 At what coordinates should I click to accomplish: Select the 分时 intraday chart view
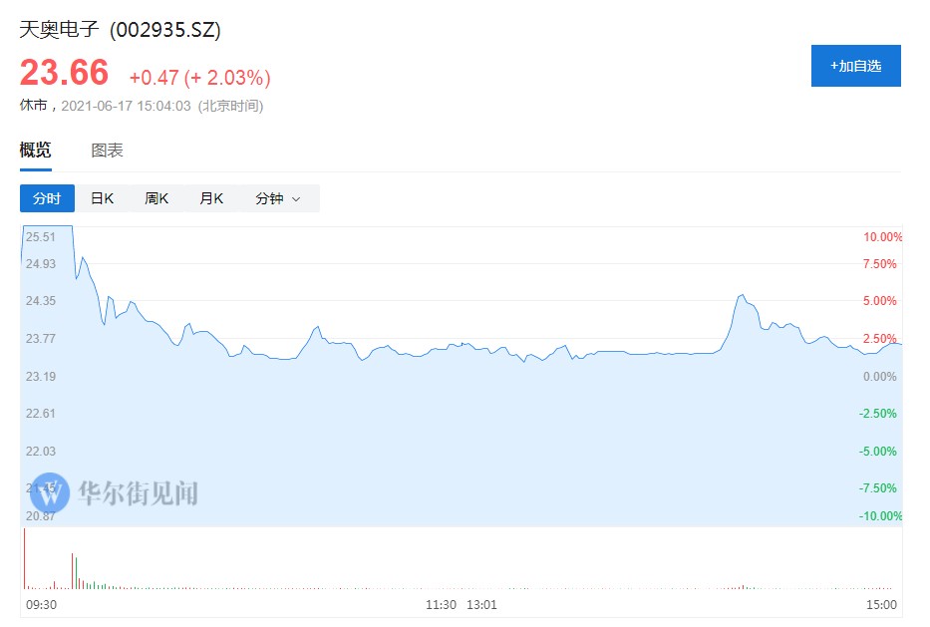[47, 198]
